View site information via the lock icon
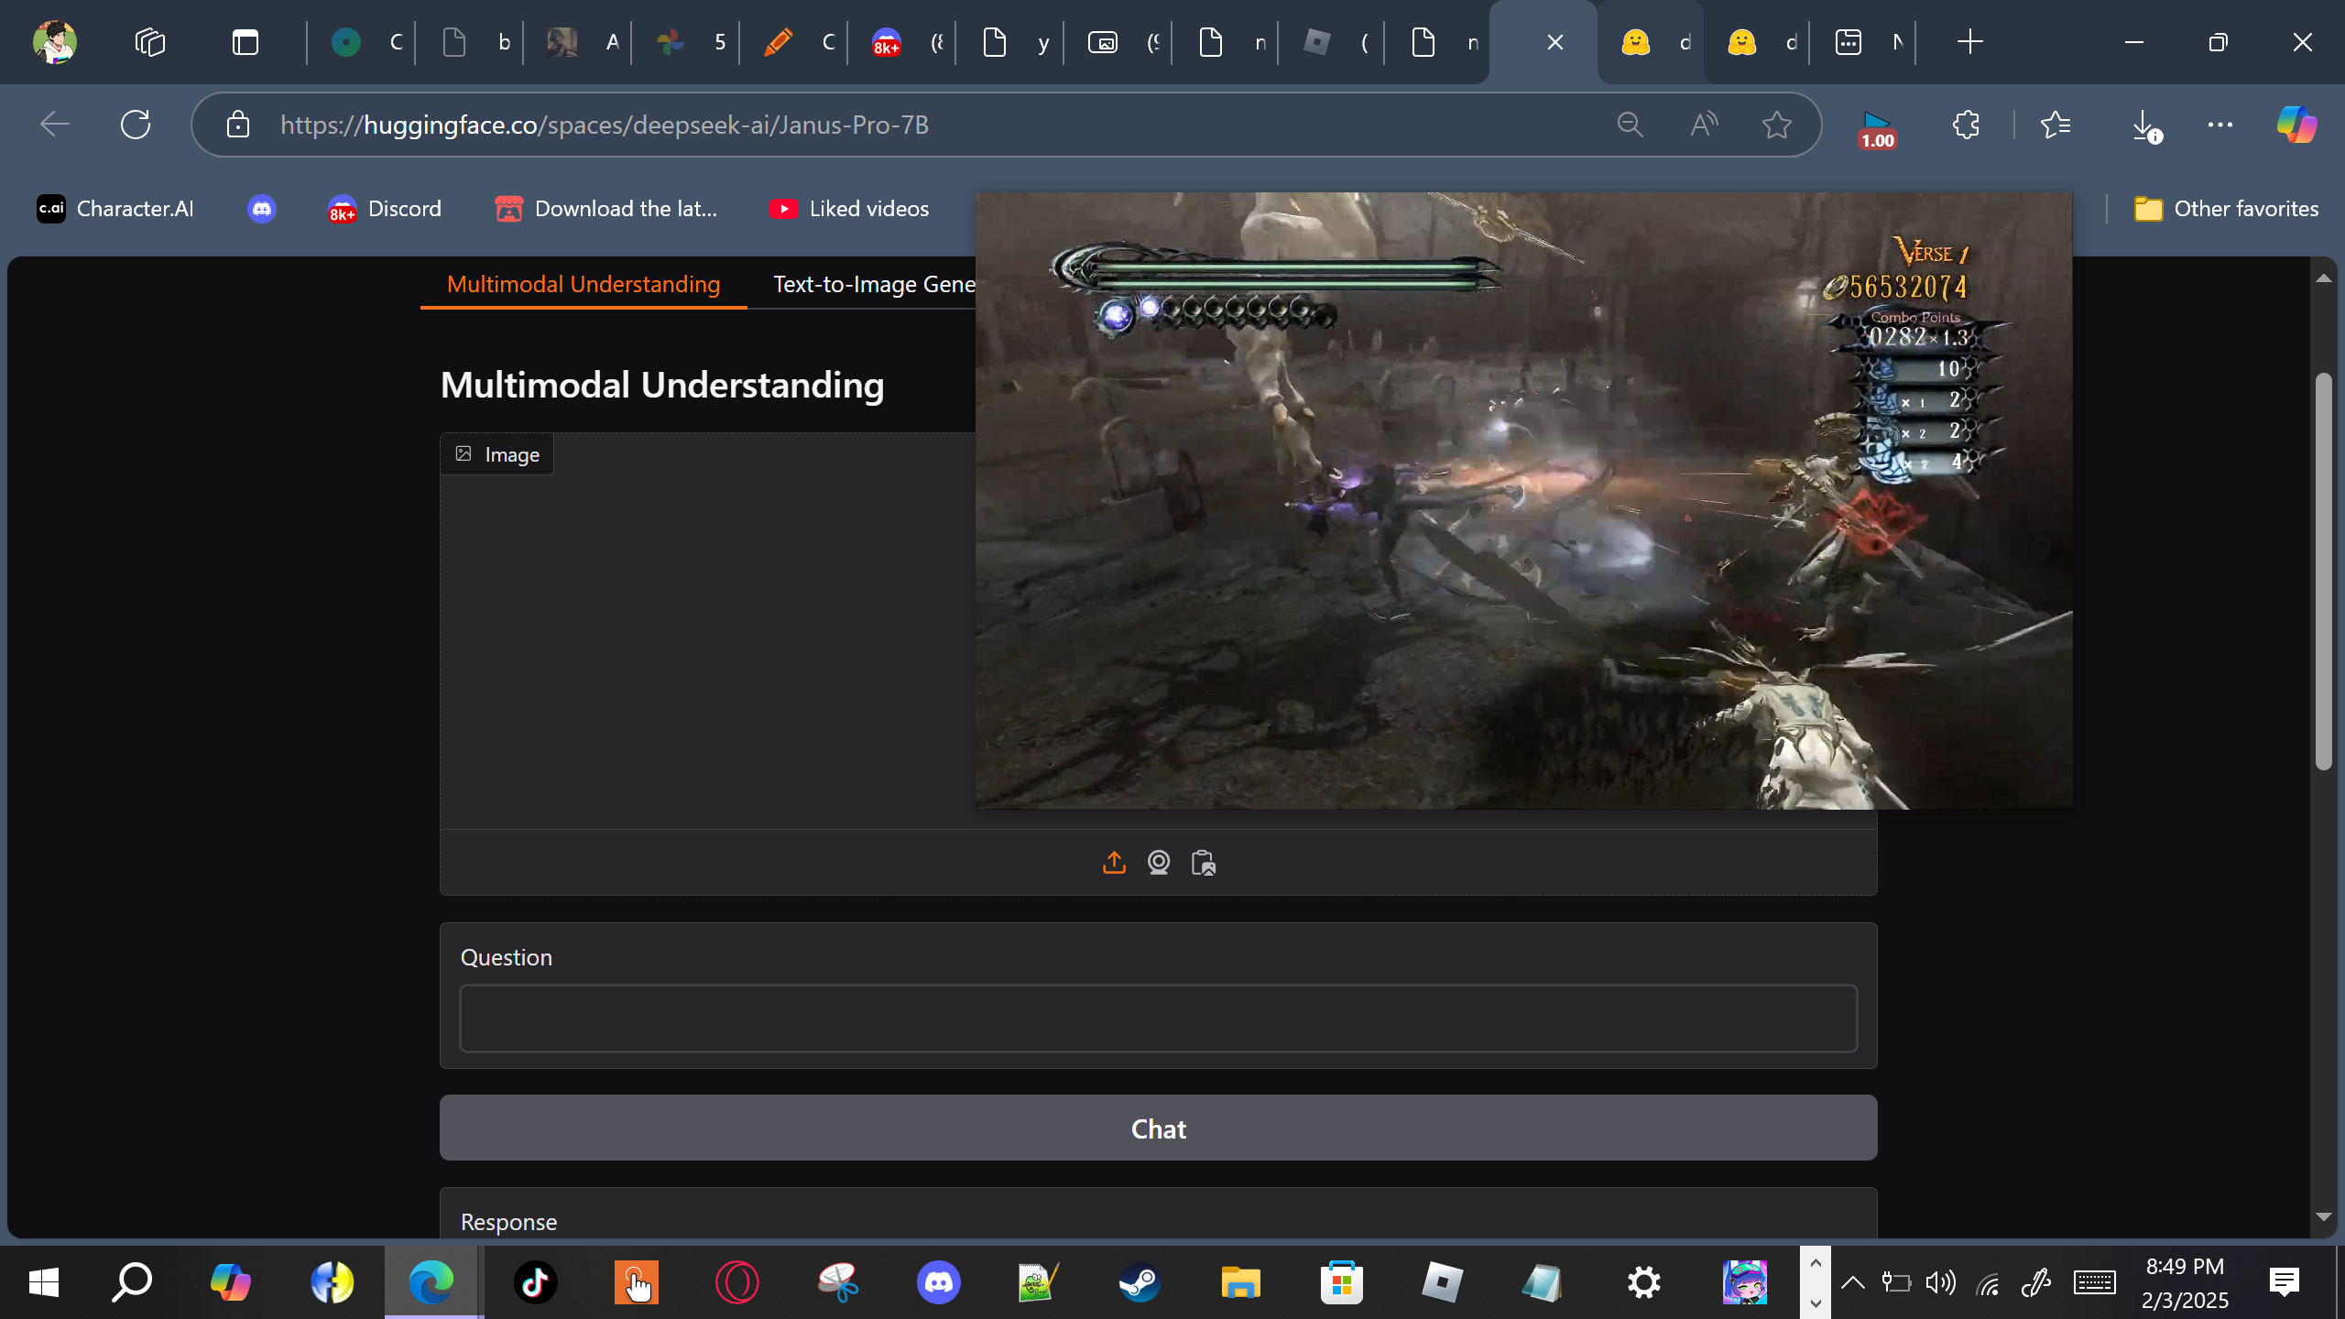The image size is (2345, 1319). pyautogui.click(x=238, y=125)
